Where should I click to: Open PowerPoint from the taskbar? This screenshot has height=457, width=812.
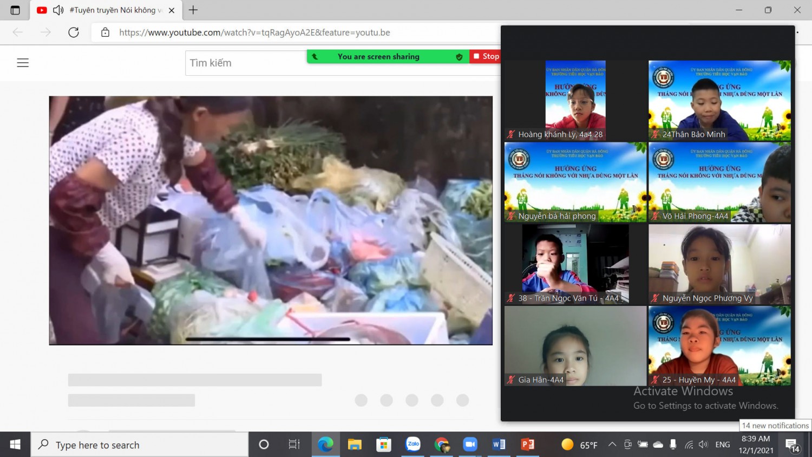pyautogui.click(x=527, y=445)
